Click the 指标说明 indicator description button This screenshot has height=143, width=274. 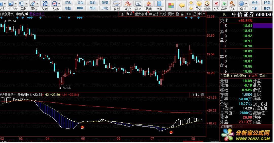click(197, 95)
